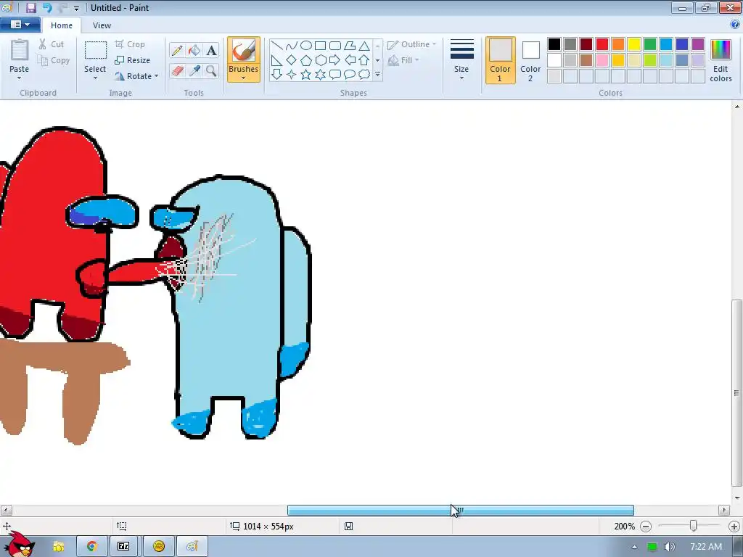The height and width of the screenshot is (557, 743).
Task: Pick the turquoise color swatch
Action: (666, 44)
